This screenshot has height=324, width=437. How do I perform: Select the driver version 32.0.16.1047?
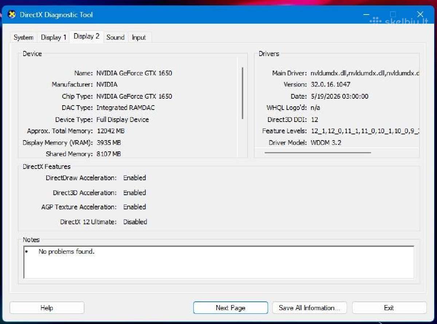[331, 84]
